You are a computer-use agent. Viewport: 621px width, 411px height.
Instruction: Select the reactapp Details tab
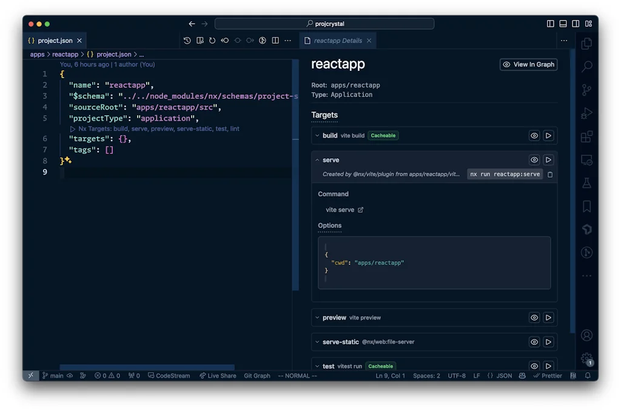(337, 41)
